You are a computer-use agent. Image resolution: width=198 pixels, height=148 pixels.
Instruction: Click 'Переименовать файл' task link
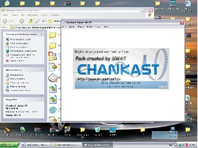(20, 39)
